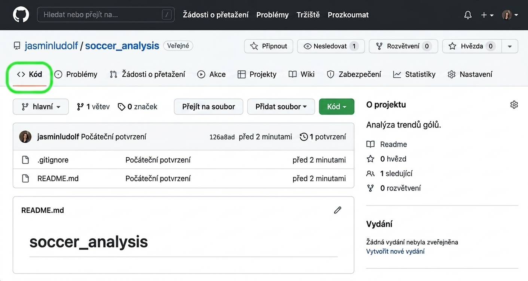Open repository 'Žádosti o přetažení' tab
This screenshot has height=281, width=528.
[147, 74]
